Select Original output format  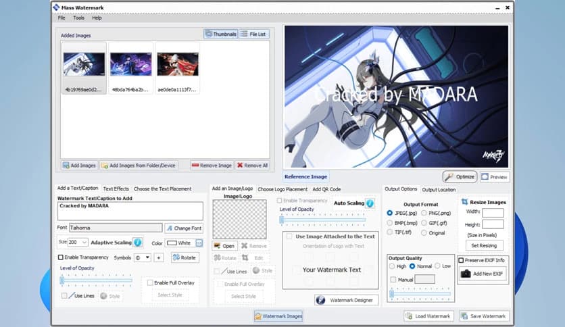point(424,233)
